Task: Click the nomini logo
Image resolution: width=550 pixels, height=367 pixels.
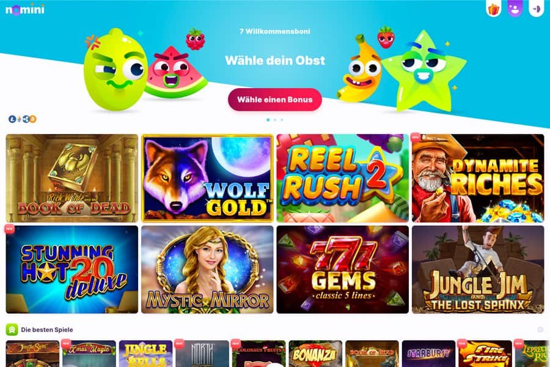Action: pyautogui.click(x=25, y=10)
